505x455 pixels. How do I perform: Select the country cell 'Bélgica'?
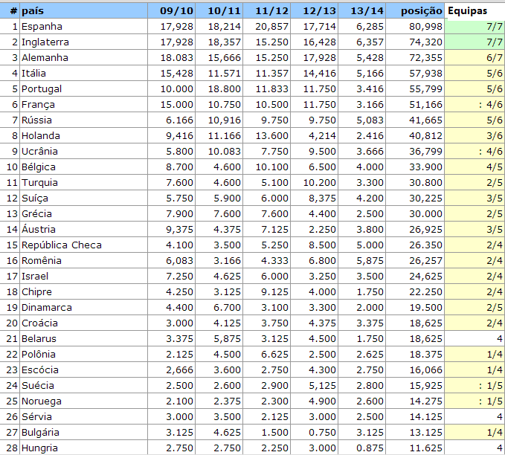click(x=83, y=167)
